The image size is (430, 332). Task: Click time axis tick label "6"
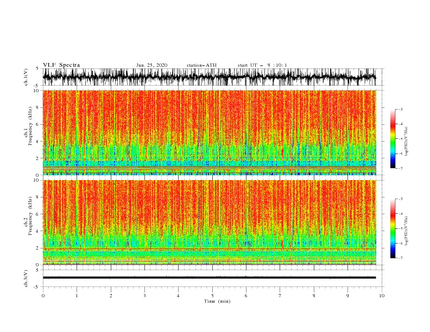[x=246, y=296]
